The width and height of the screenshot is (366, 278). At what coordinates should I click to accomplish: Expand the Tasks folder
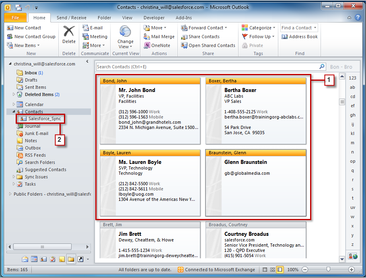pos(14,184)
